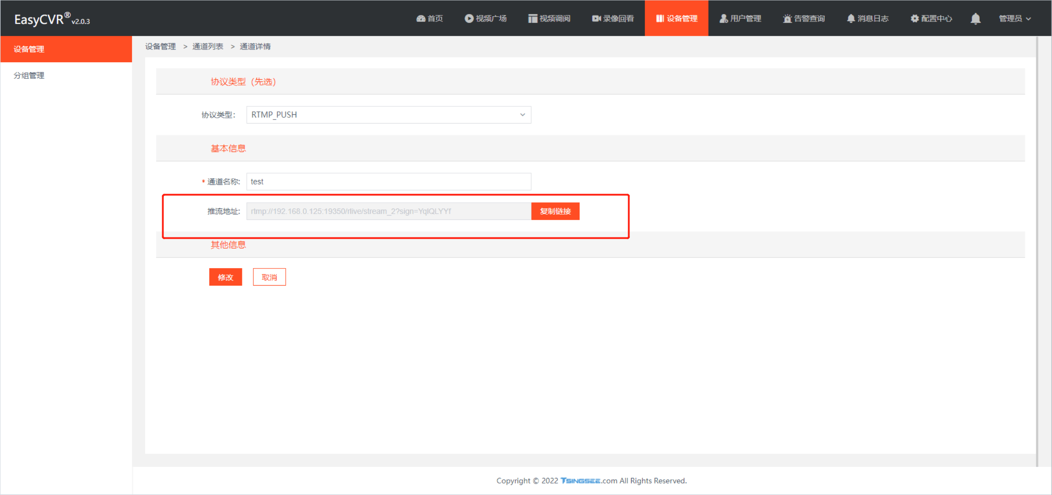
Task: Click the 通道名称 test input field
Action: tap(388, 181)
